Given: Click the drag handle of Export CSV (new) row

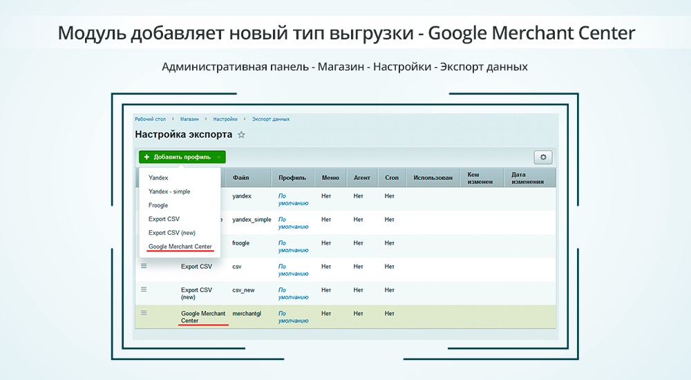Looking at the screenshot, I should coord(144,289).
